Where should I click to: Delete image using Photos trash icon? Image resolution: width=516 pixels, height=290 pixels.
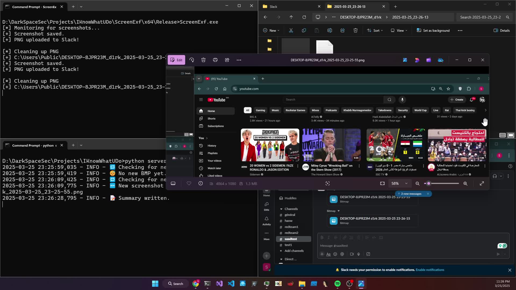pos(203,60)
